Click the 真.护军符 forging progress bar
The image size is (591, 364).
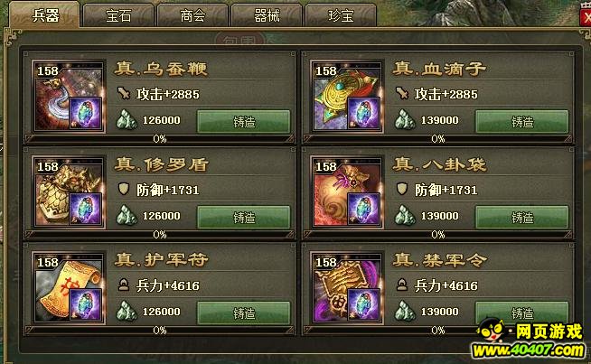tap(160, 331)
